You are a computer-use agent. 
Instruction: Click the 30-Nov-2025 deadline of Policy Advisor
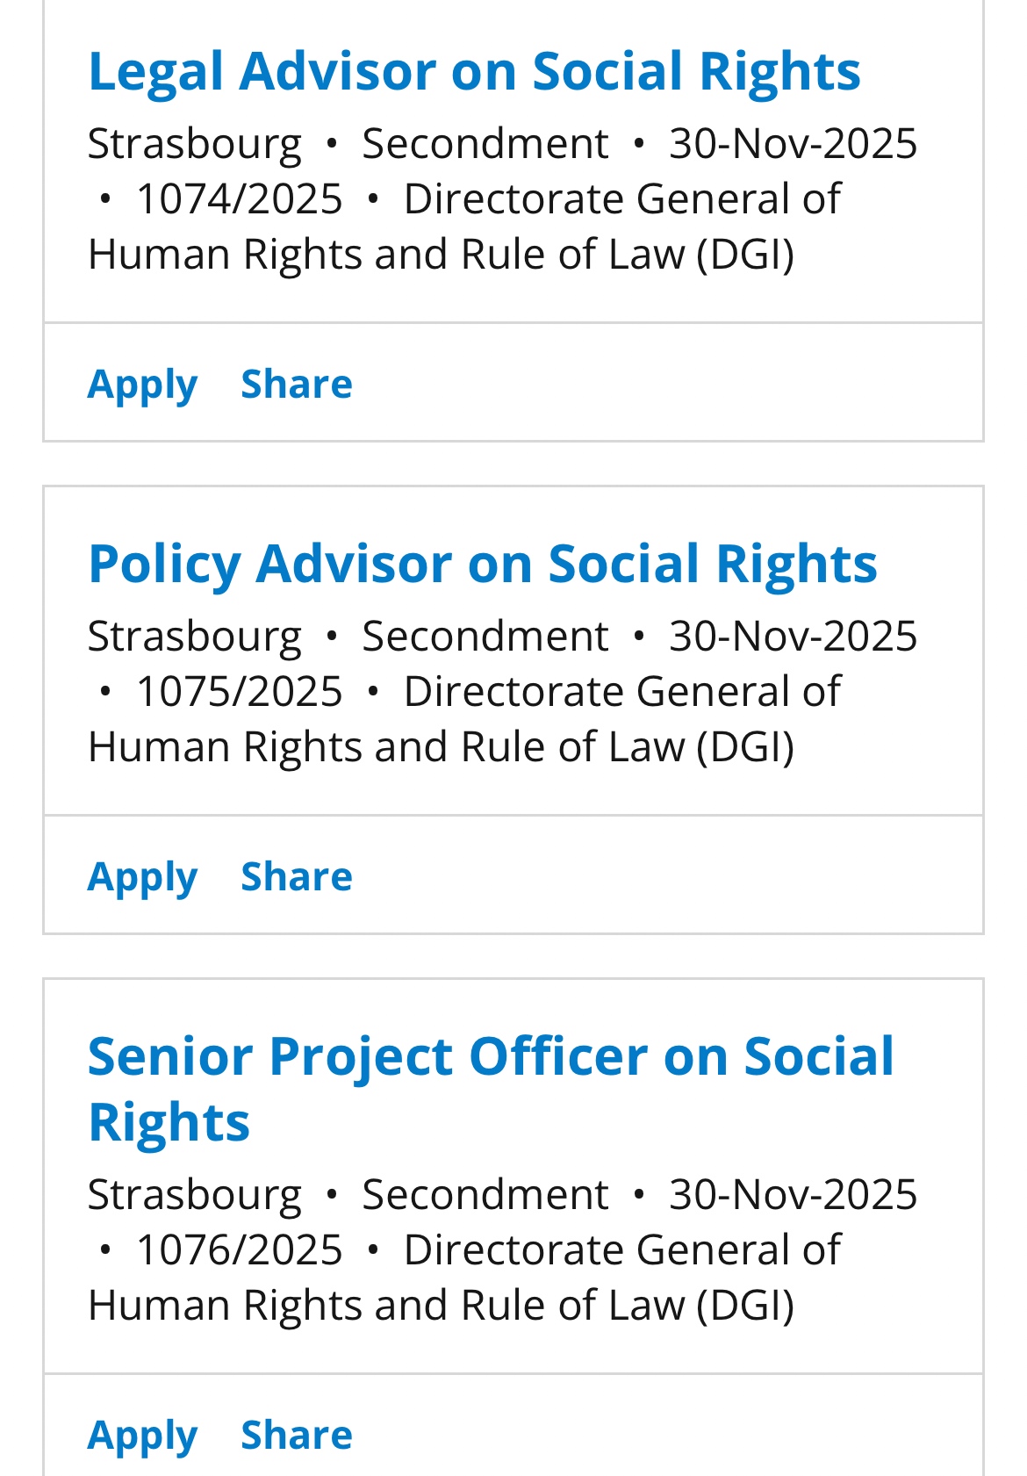793,636
